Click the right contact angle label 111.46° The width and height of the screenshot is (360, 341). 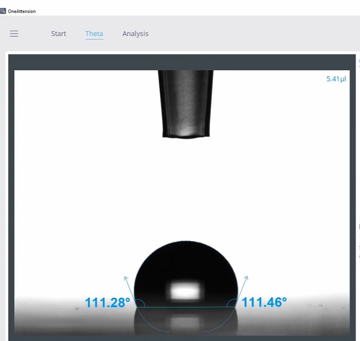pos(264,302)
